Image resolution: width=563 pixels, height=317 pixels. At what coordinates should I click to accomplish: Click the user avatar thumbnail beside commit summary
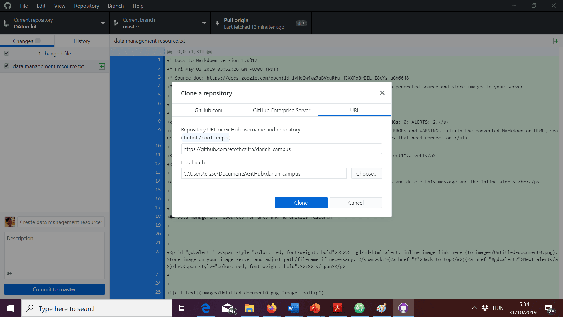point(10,222)
